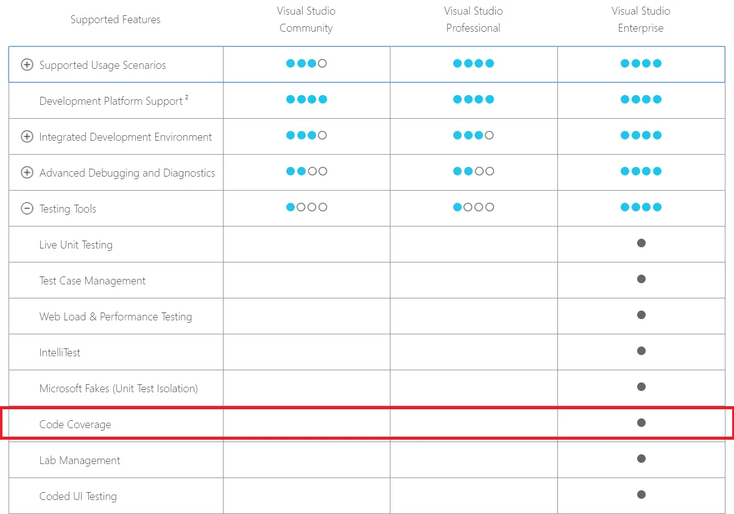Click Enterprise availability dot for Live Unit Testing
The width and height of the screenshot is (734, 514).
coord(641,243)
